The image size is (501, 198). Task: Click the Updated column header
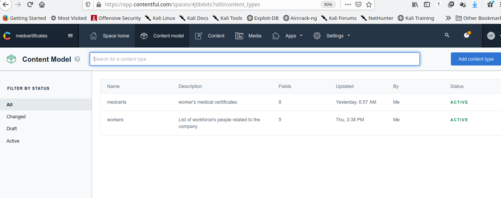point(345,86)
